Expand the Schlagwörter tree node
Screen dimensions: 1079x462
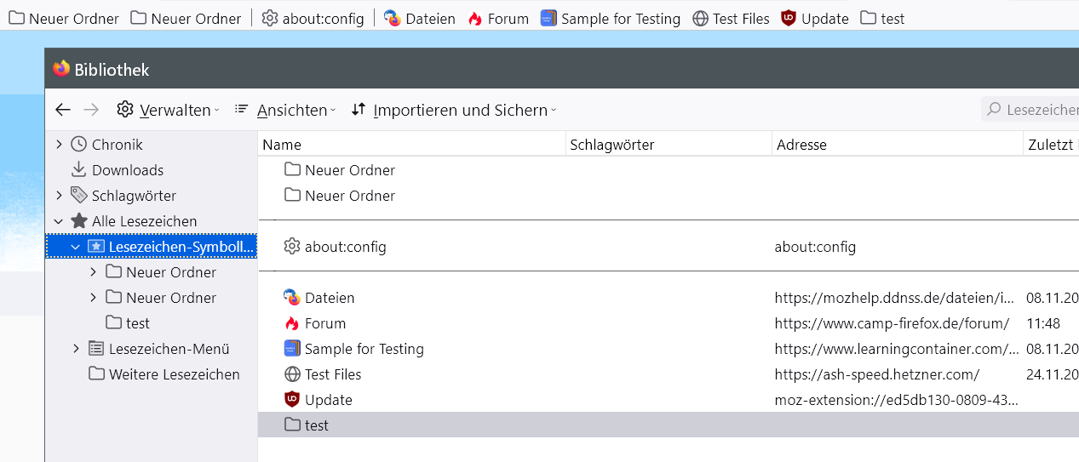(59, 196)
